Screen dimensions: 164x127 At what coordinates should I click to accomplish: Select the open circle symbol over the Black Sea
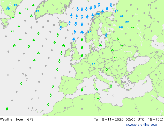click(145, 60)
